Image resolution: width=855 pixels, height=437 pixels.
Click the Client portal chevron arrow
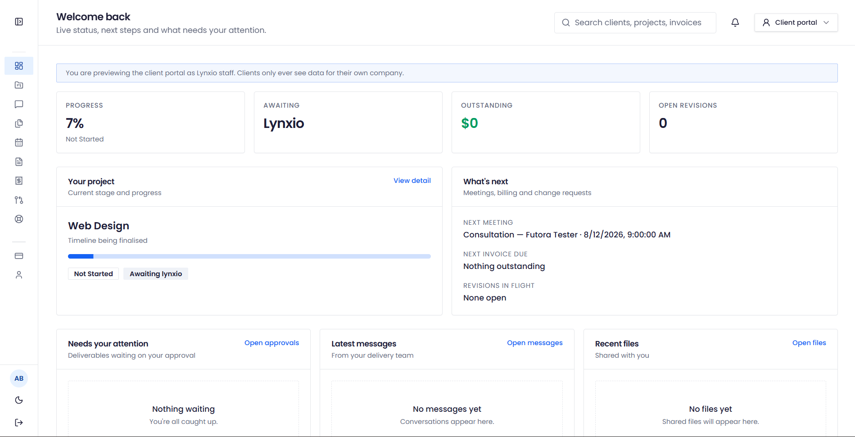point(826,23)
